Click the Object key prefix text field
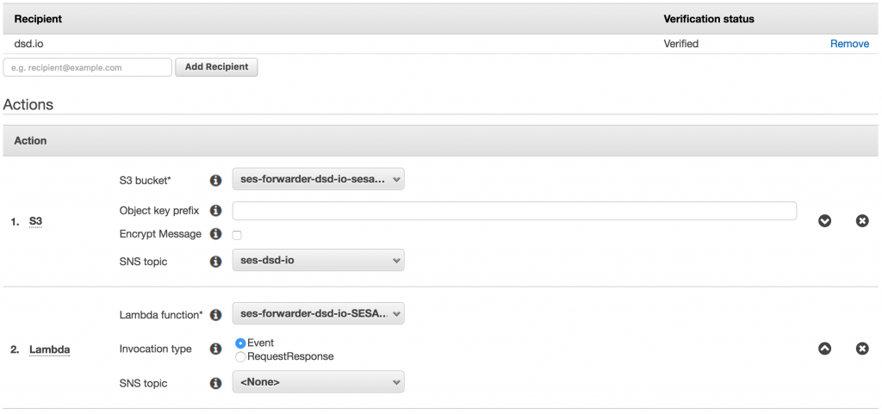 (514, 211)
